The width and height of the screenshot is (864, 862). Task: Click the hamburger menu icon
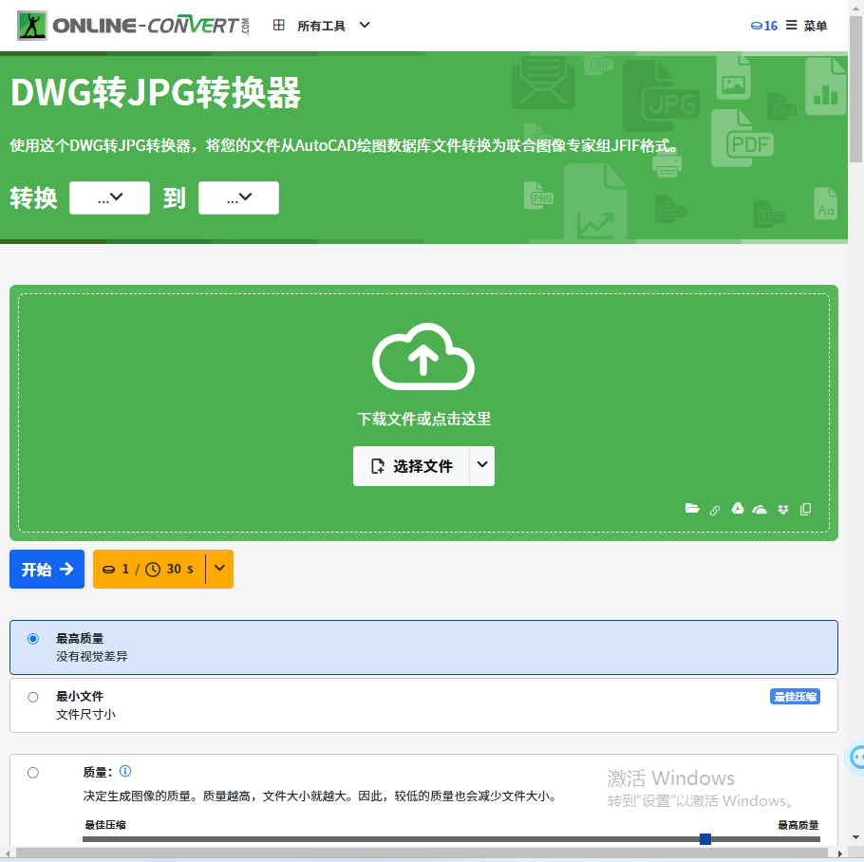(791, 26)
